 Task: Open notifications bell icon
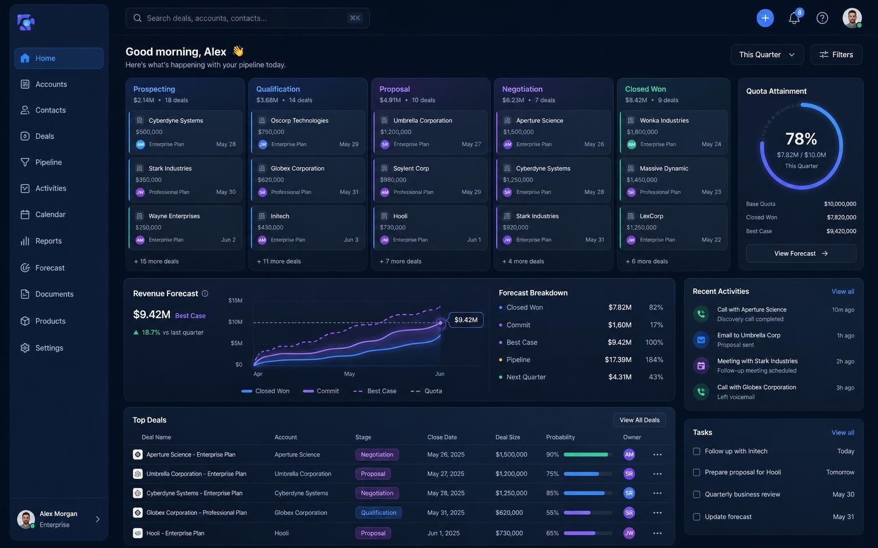[x=794, y=18]
